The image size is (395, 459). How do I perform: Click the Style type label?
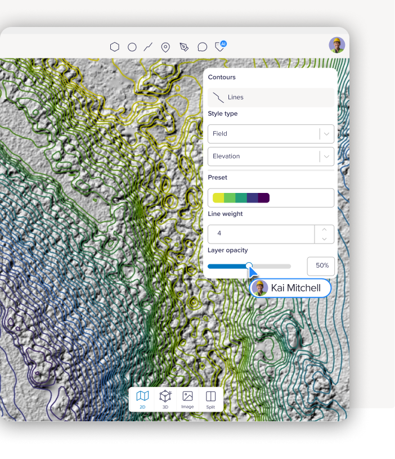[222, 114]
